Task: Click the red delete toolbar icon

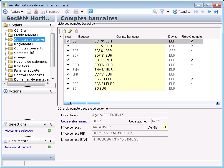Action: pyautogui.click(x=36, y=12)
